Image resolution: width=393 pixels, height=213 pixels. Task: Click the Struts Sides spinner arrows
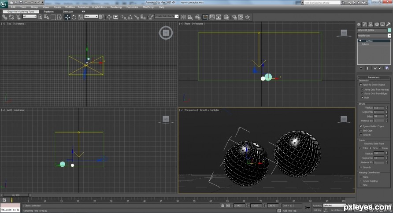tap(386, 116)
